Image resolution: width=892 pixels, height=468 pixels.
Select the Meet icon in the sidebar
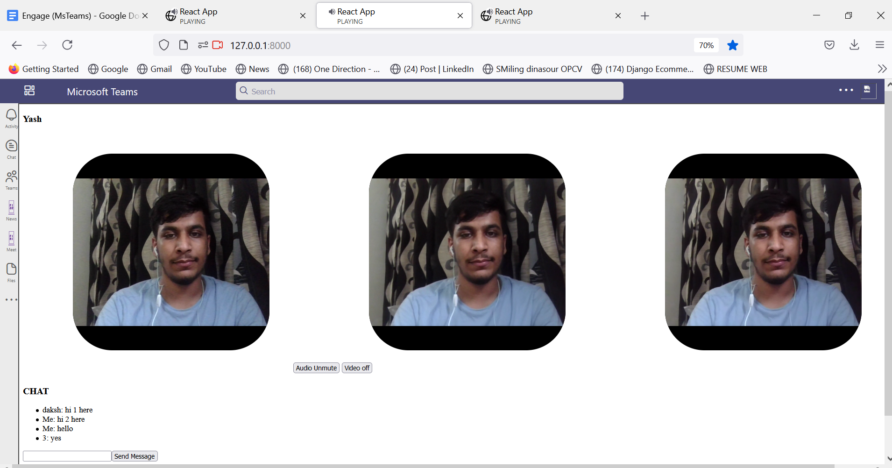10,241
